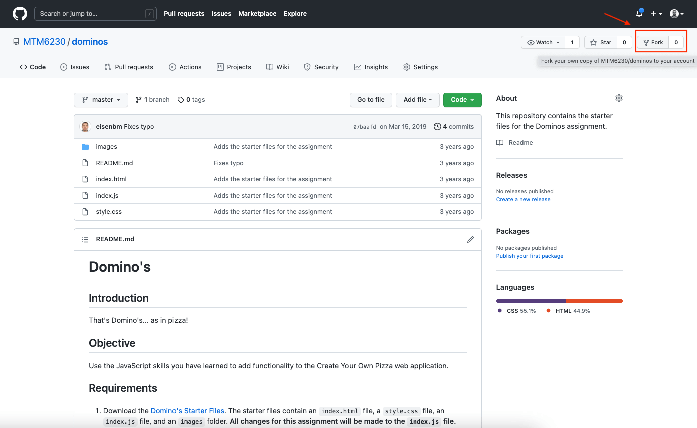Open the Domino's Starter Files link
The width and height of the screenshot is (697, 428).
click(x=187, y=410)
